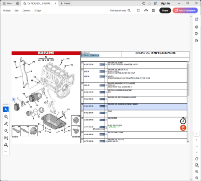Open the bookmarks panel icon in the right sidebar
The height and width of the screenshot is (181, 201).
(196, 34)
